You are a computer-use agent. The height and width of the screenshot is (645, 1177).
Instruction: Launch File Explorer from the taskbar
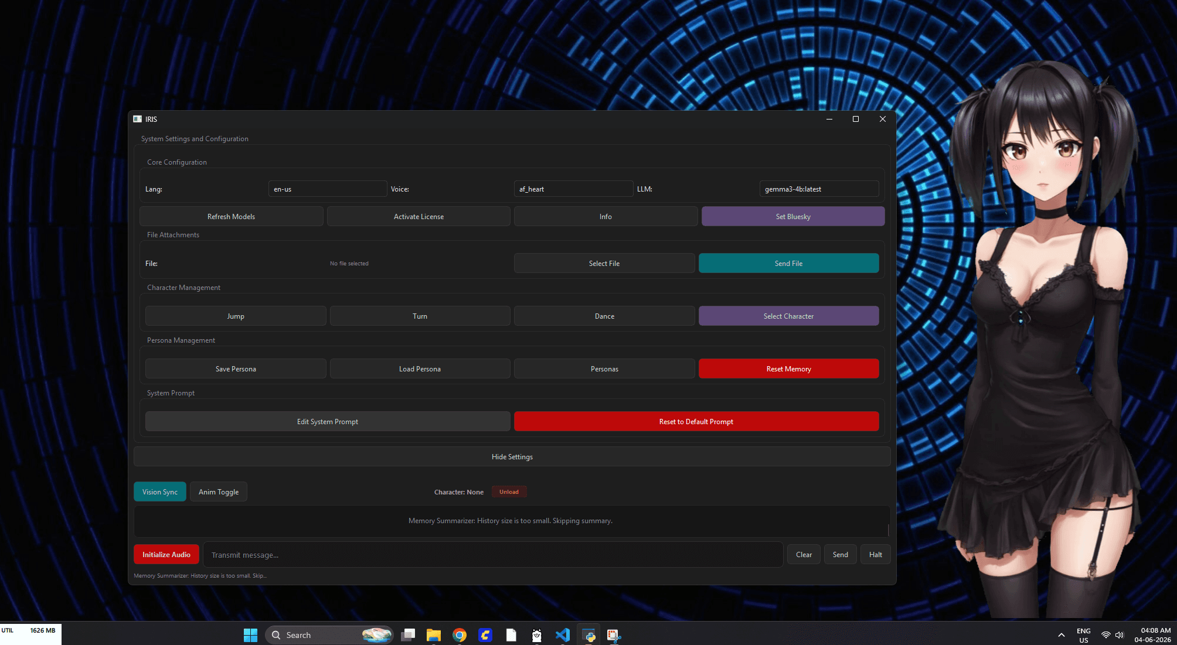coord(434,635)
